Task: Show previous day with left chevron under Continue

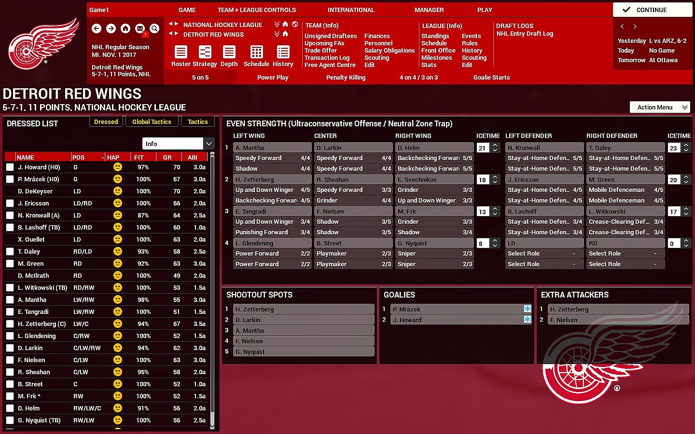Action: (x=622, y=27)
